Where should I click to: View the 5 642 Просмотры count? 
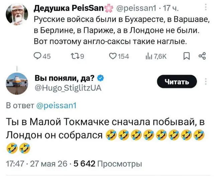tap(108, 164)
